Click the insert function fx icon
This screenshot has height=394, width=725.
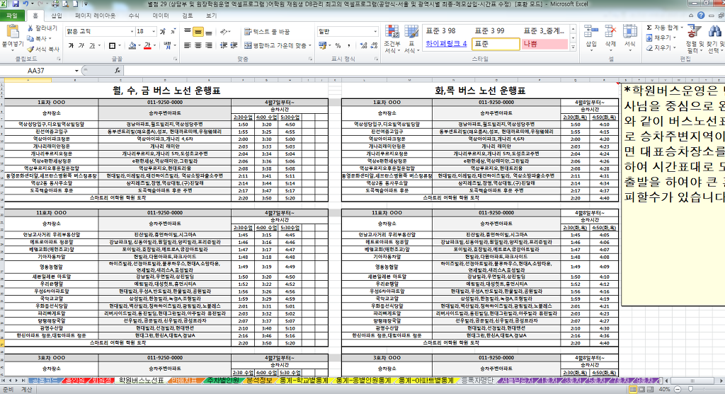coord(118,71)
